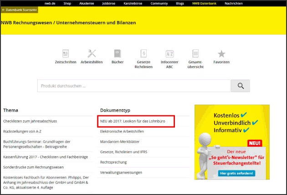Screen dimensions: 287x195
Task: Click the Gesamtübersicht icon
Action: point(195,54)
